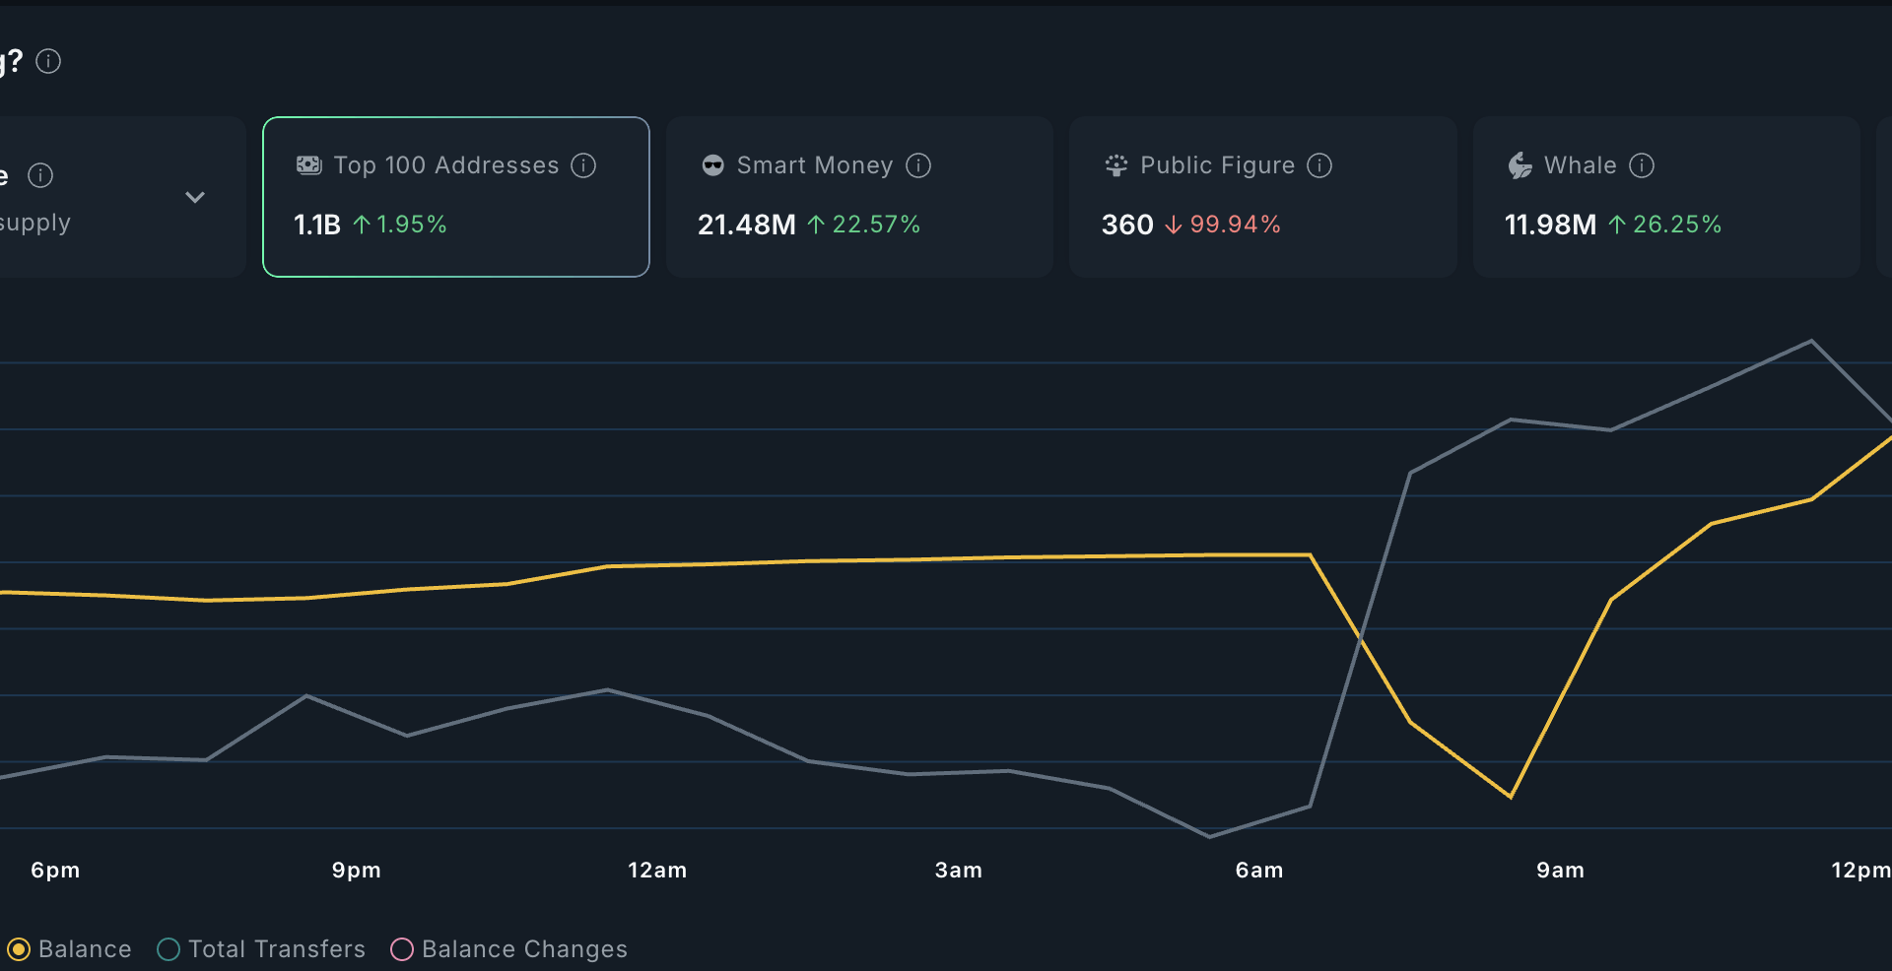Click info icon next to Smart Money
This screenshot has width=1892, height=971.
917,165
